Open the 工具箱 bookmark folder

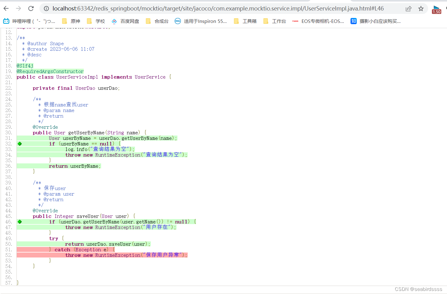click(245, 21)
